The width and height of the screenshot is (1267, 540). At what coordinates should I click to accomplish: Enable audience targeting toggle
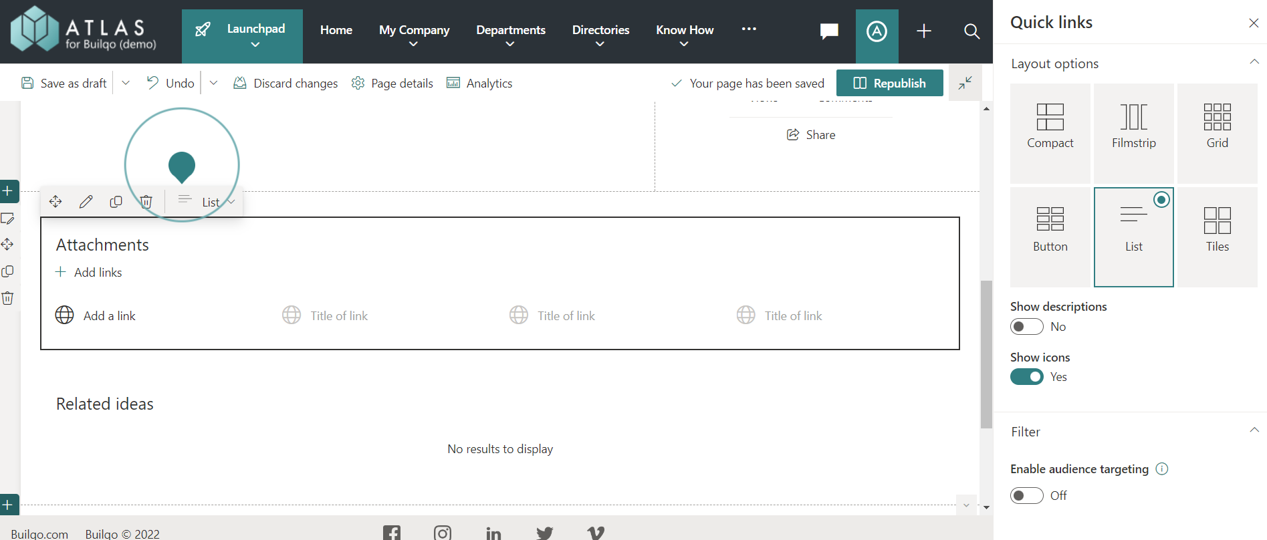(1026, 495)
